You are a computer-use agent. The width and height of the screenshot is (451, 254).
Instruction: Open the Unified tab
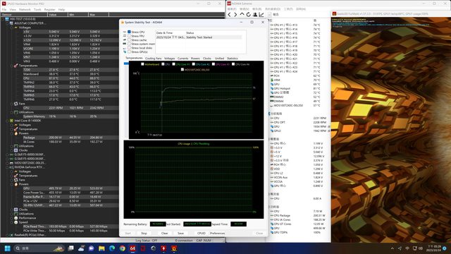pyautogui.click(x=219, y=59)
